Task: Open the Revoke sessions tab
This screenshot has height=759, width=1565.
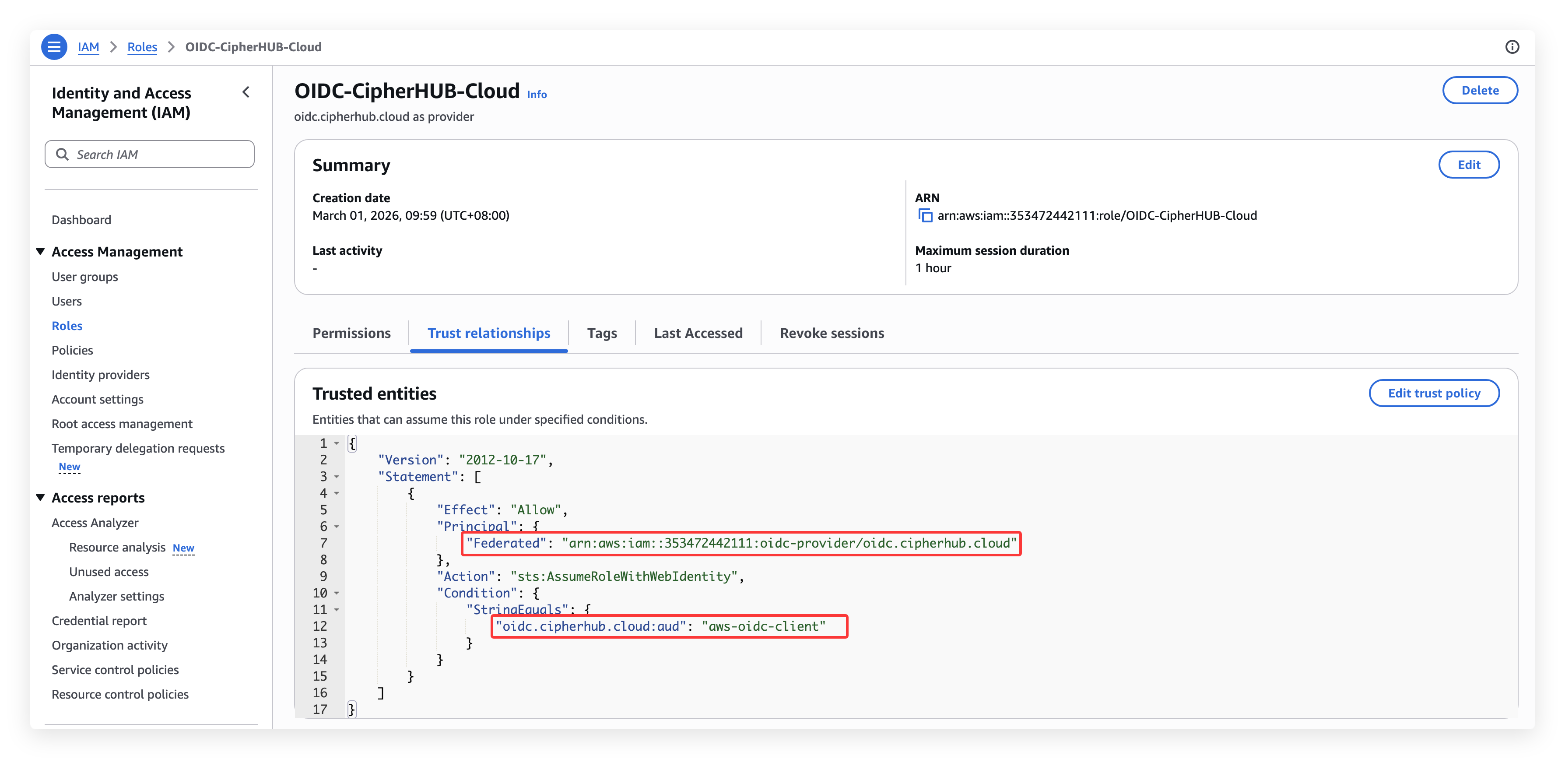Action: (831, 333)
